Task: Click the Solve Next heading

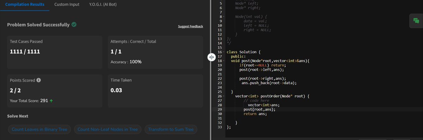Action: pos(18,116)
